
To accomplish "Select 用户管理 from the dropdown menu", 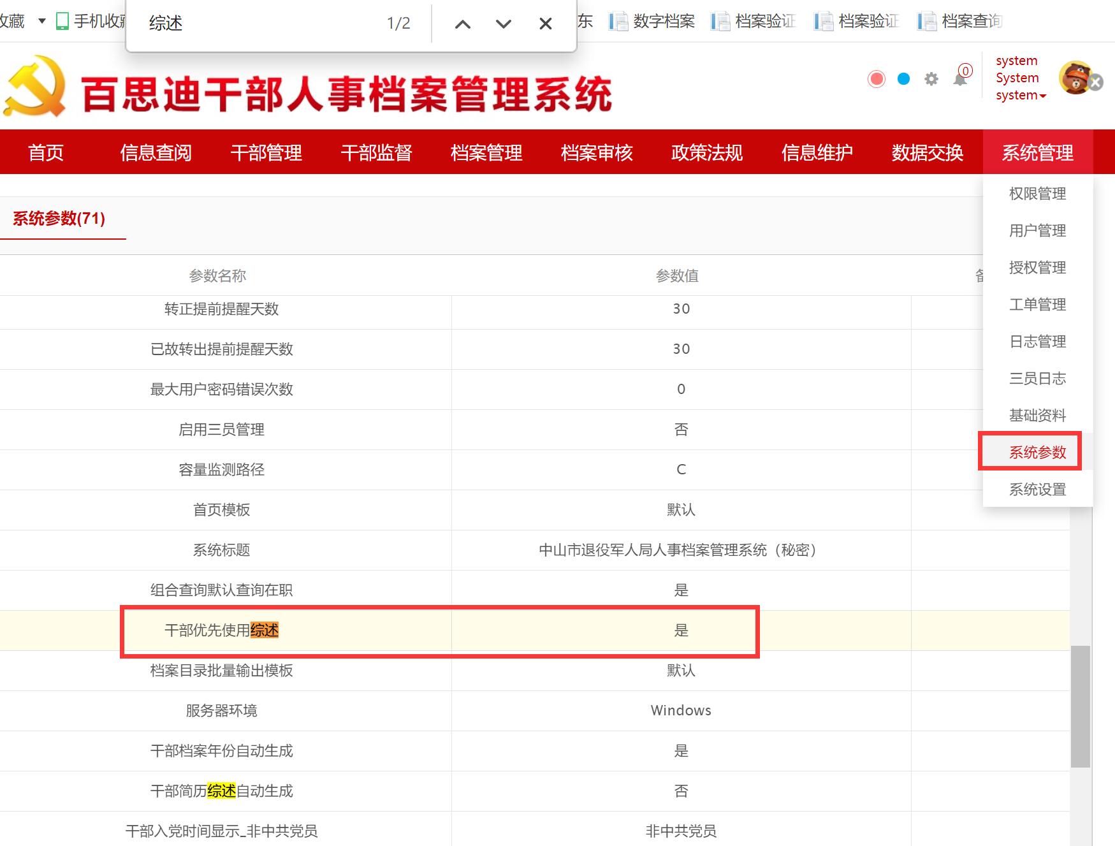I will click(1037, 231).
